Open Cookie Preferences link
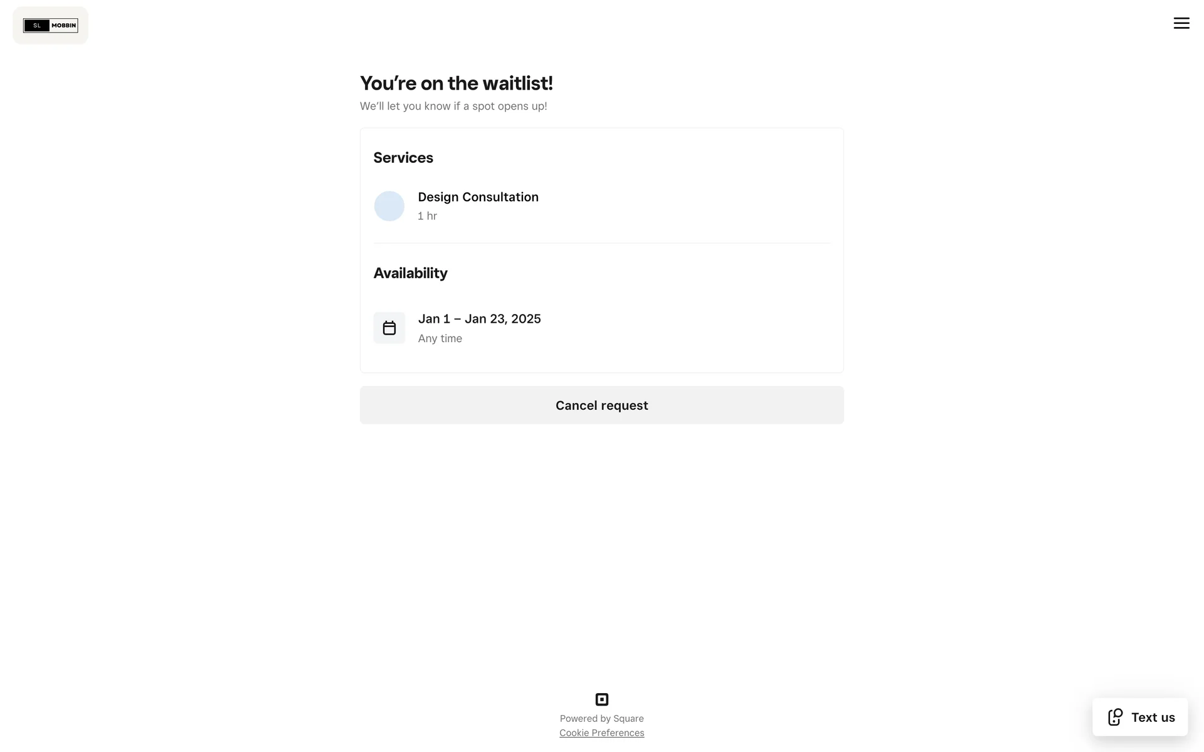Screen dimensions: 1204x752 click(601, 733)
